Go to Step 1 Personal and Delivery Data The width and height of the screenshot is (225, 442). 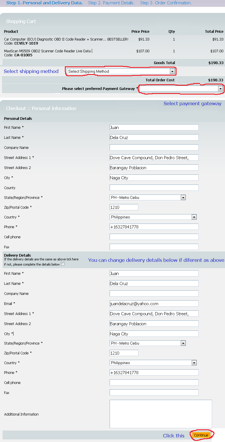point(44,3)
